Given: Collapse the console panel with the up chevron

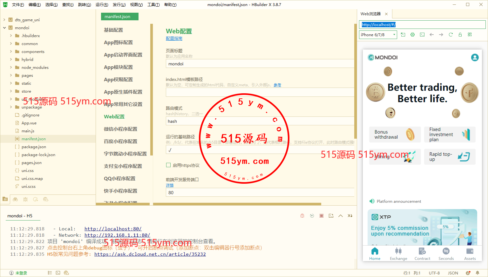Looking at the screenshot, I should point(341,216).
